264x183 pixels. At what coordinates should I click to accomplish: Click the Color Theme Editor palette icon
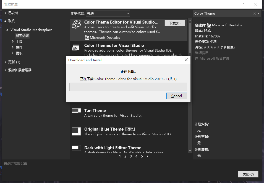point(76,24)
